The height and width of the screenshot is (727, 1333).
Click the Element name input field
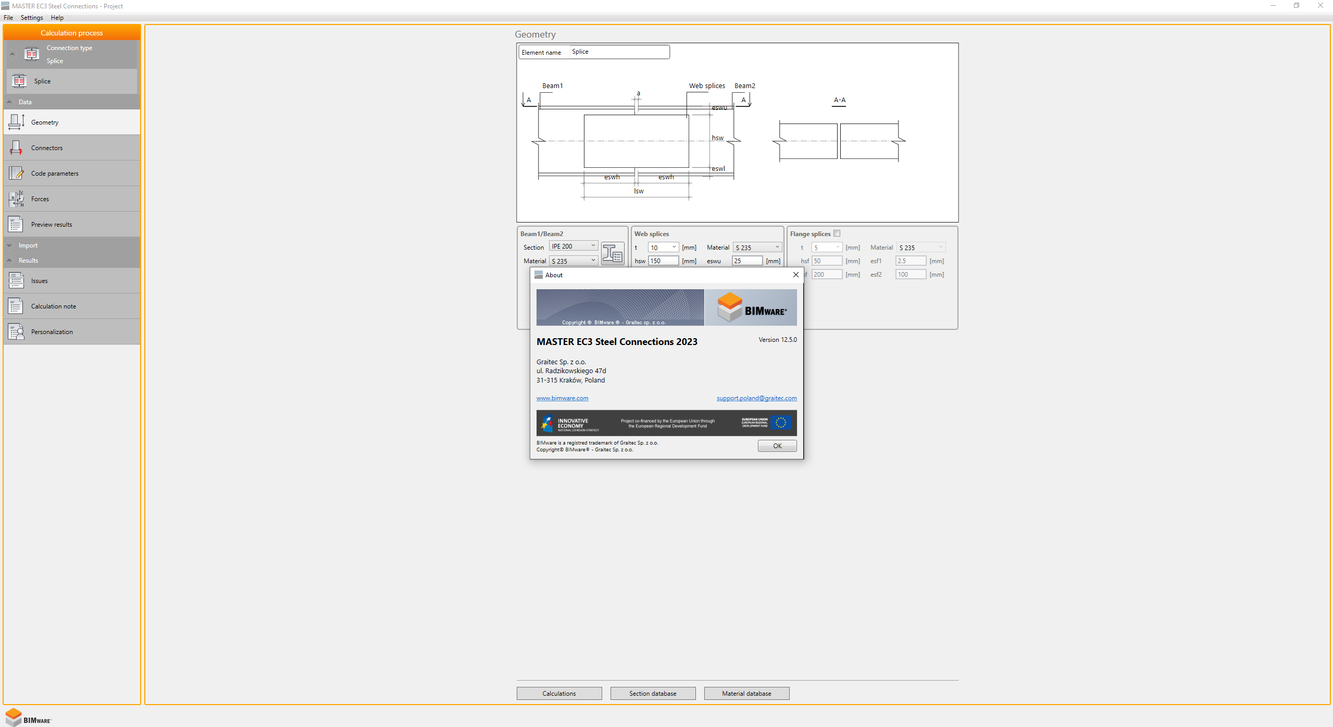pos(619,52)
